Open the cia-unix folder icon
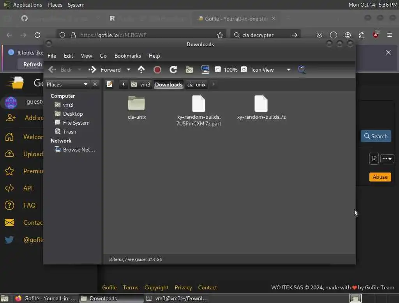The image size is (399, 303). coord(136,104)
